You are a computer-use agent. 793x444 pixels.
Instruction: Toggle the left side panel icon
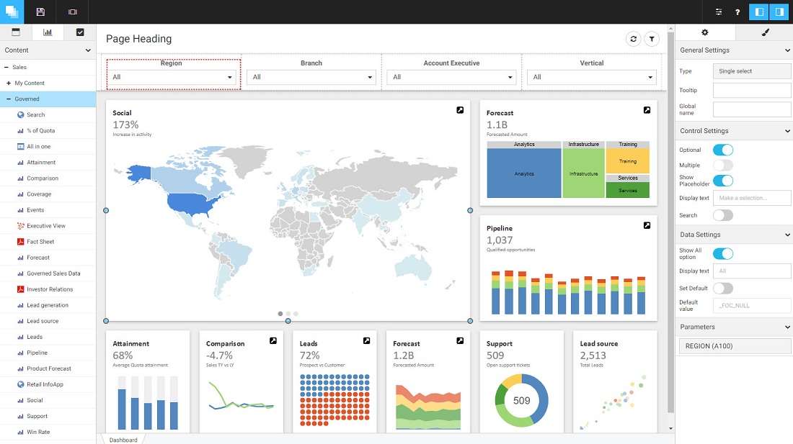[x=759, y=12]
